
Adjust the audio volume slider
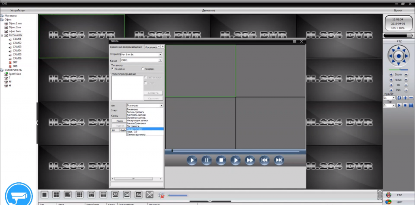tap(178, 195)
